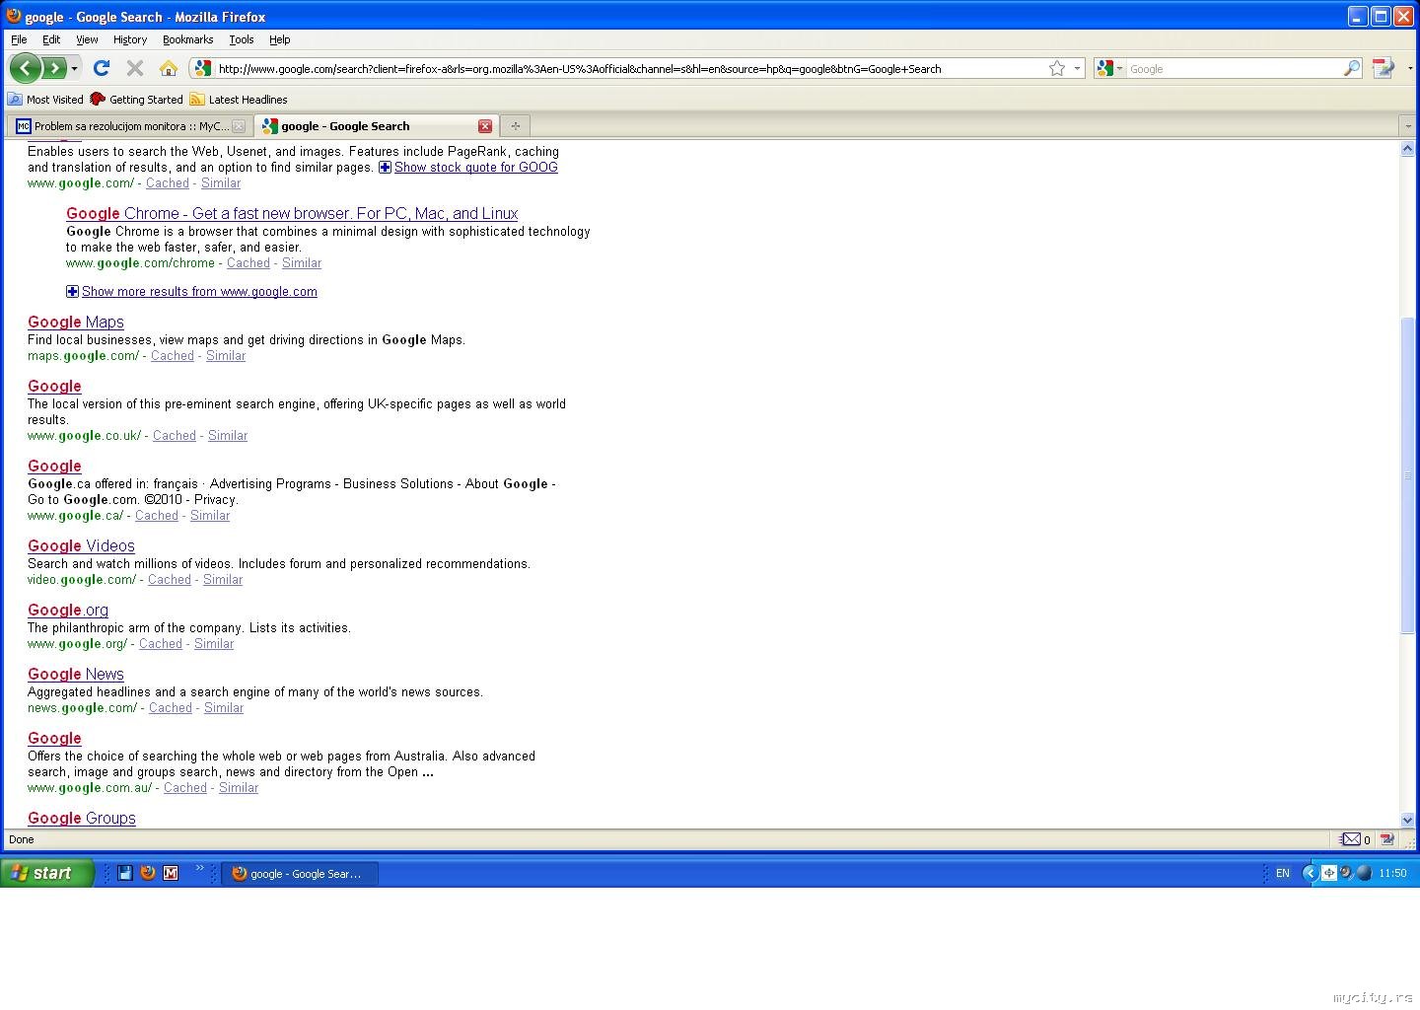Open the Edit menu
Viewport: 1420px width, 1010px height.
[51, 39]
